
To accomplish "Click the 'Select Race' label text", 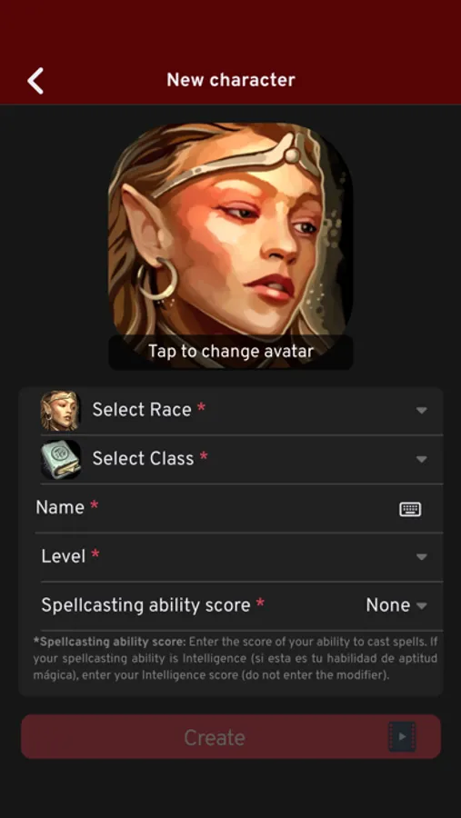I will point(142,410).
